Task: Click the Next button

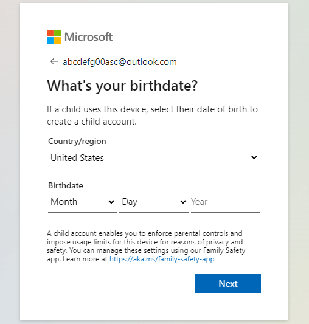Action: click(x=228, y=283)
